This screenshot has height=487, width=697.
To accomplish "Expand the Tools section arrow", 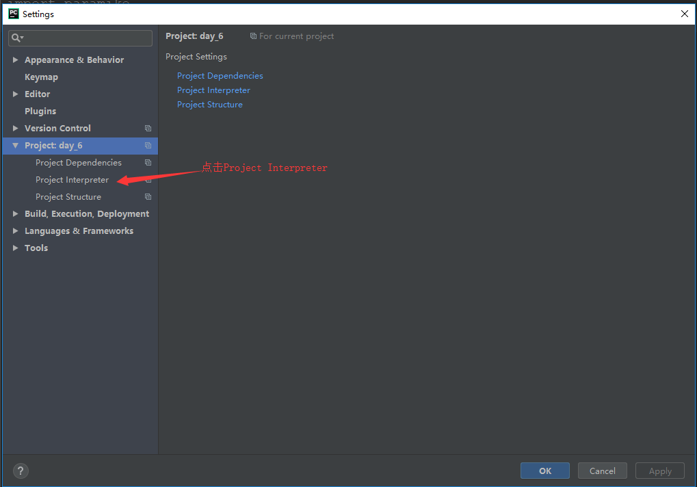I will (x=16, y=248).
